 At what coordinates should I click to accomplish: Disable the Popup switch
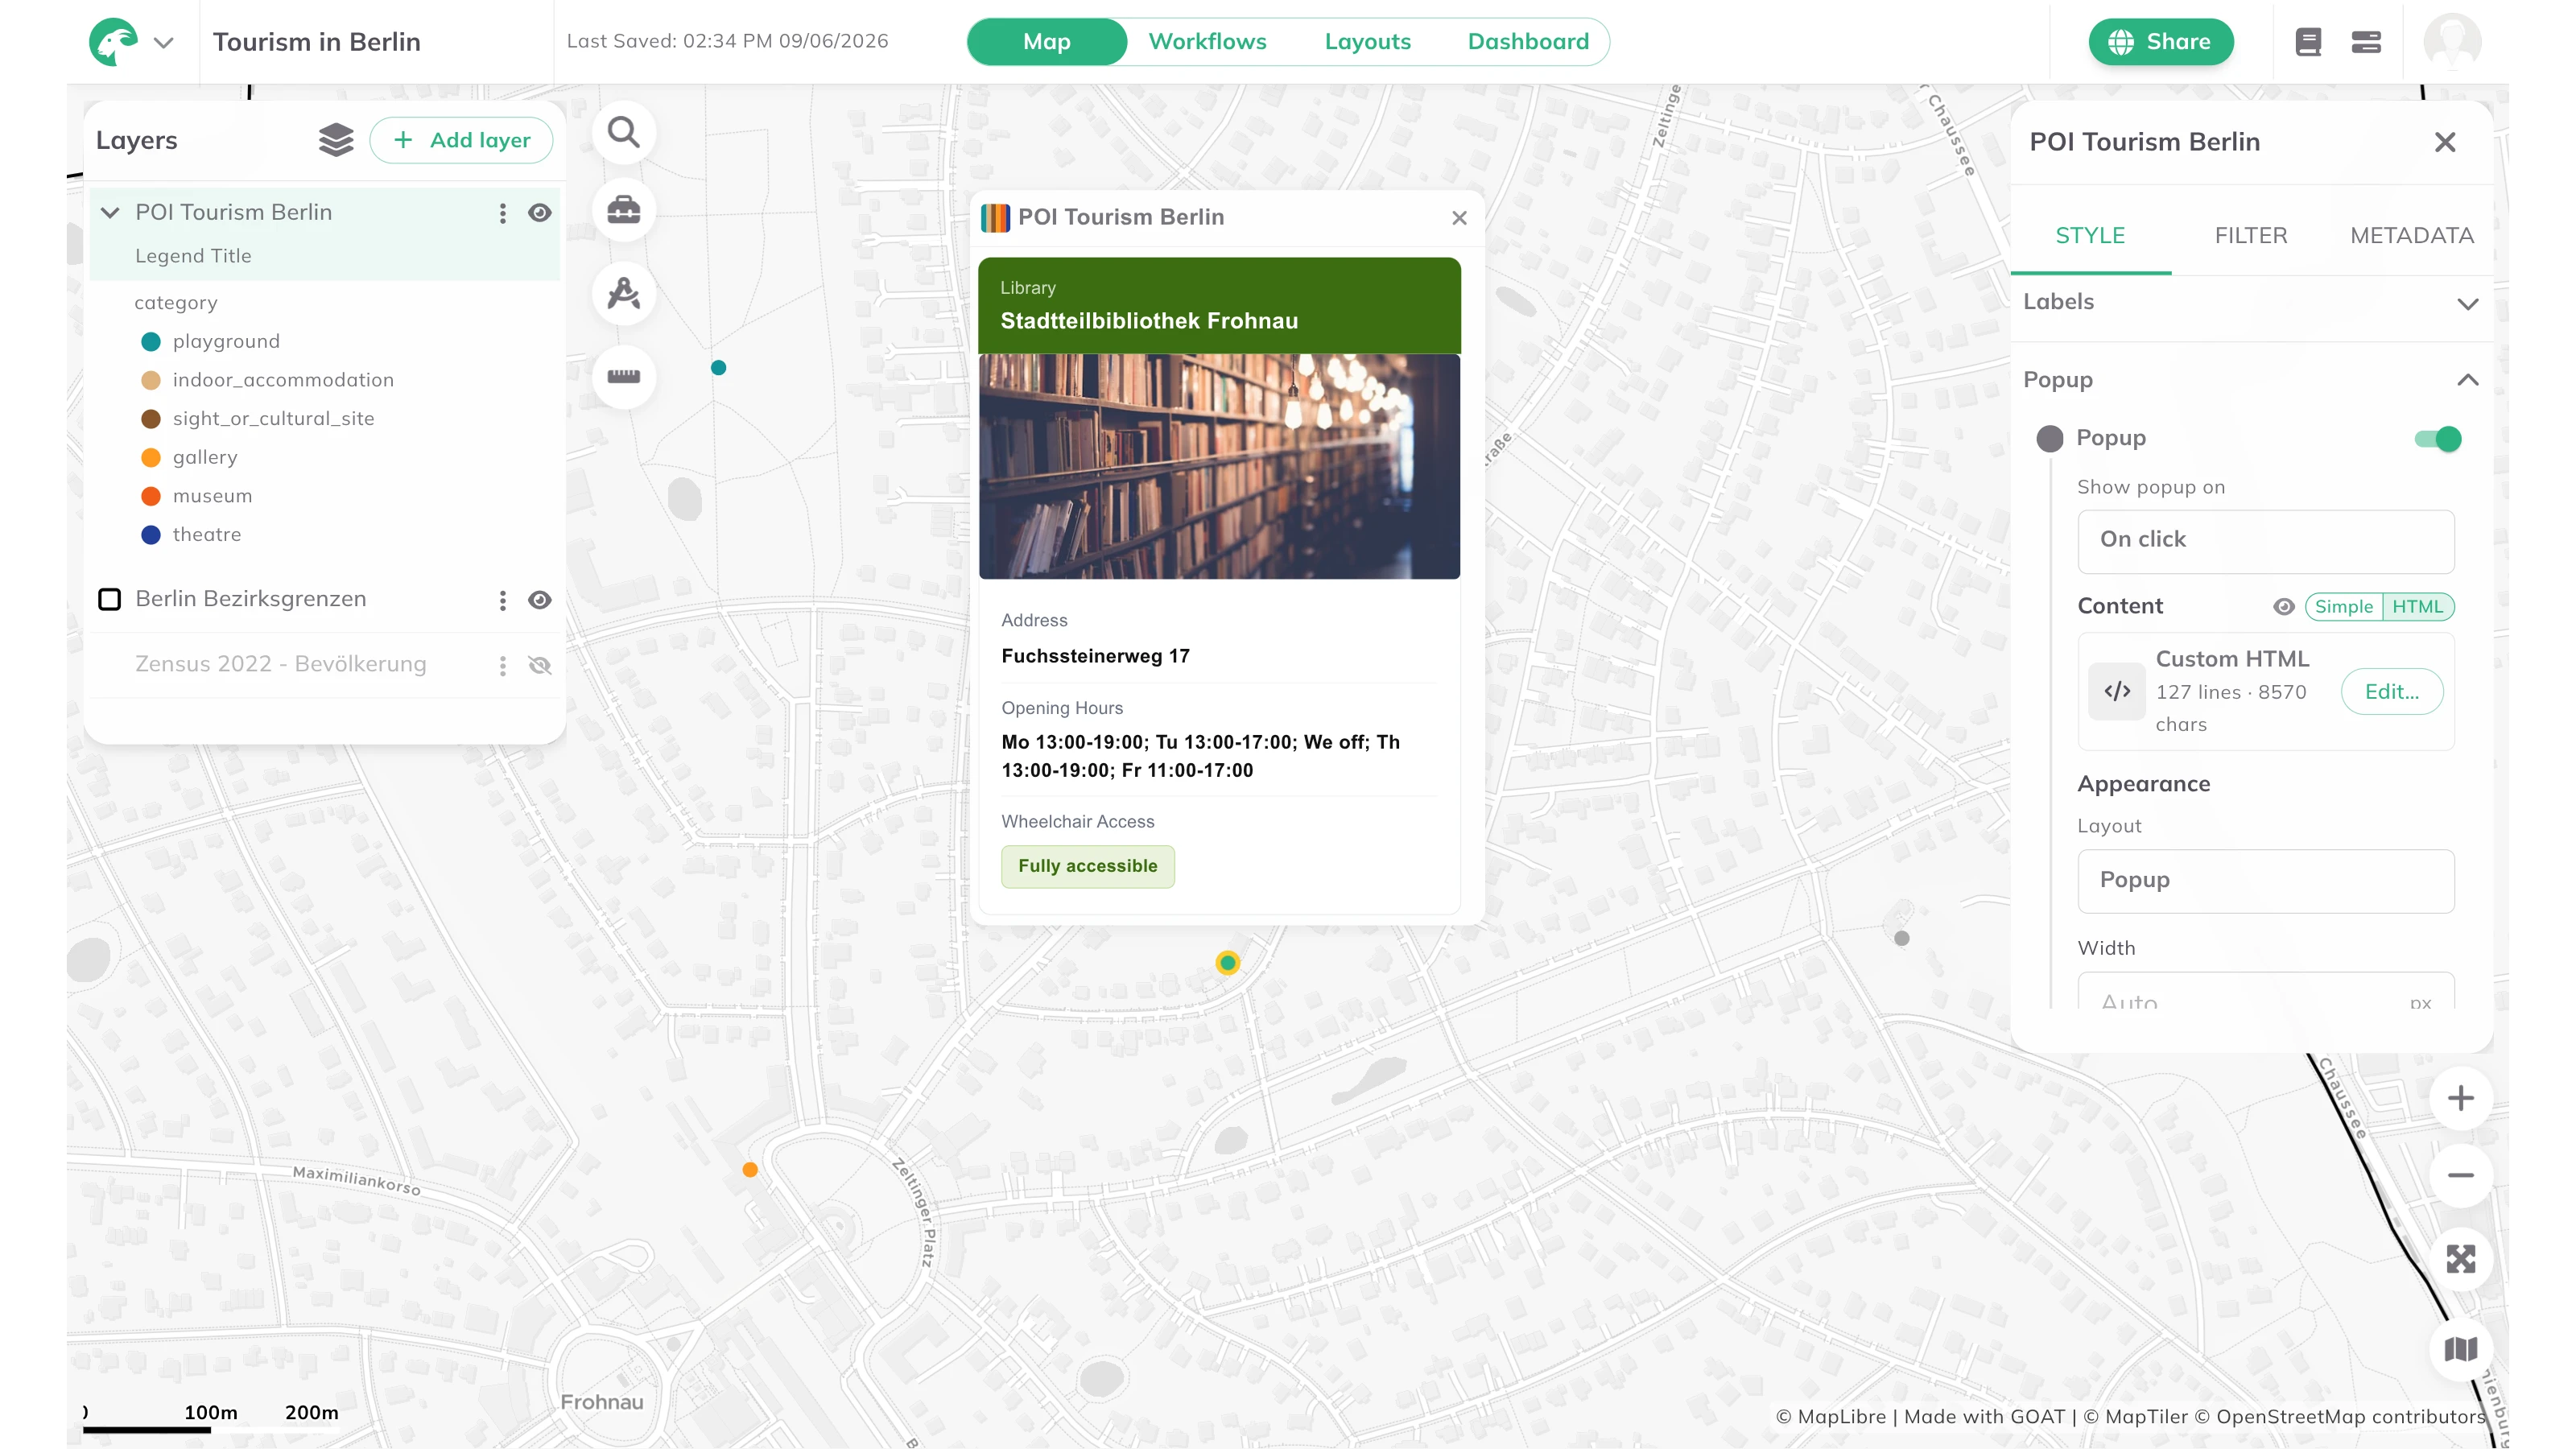[x=2438, y=439]
